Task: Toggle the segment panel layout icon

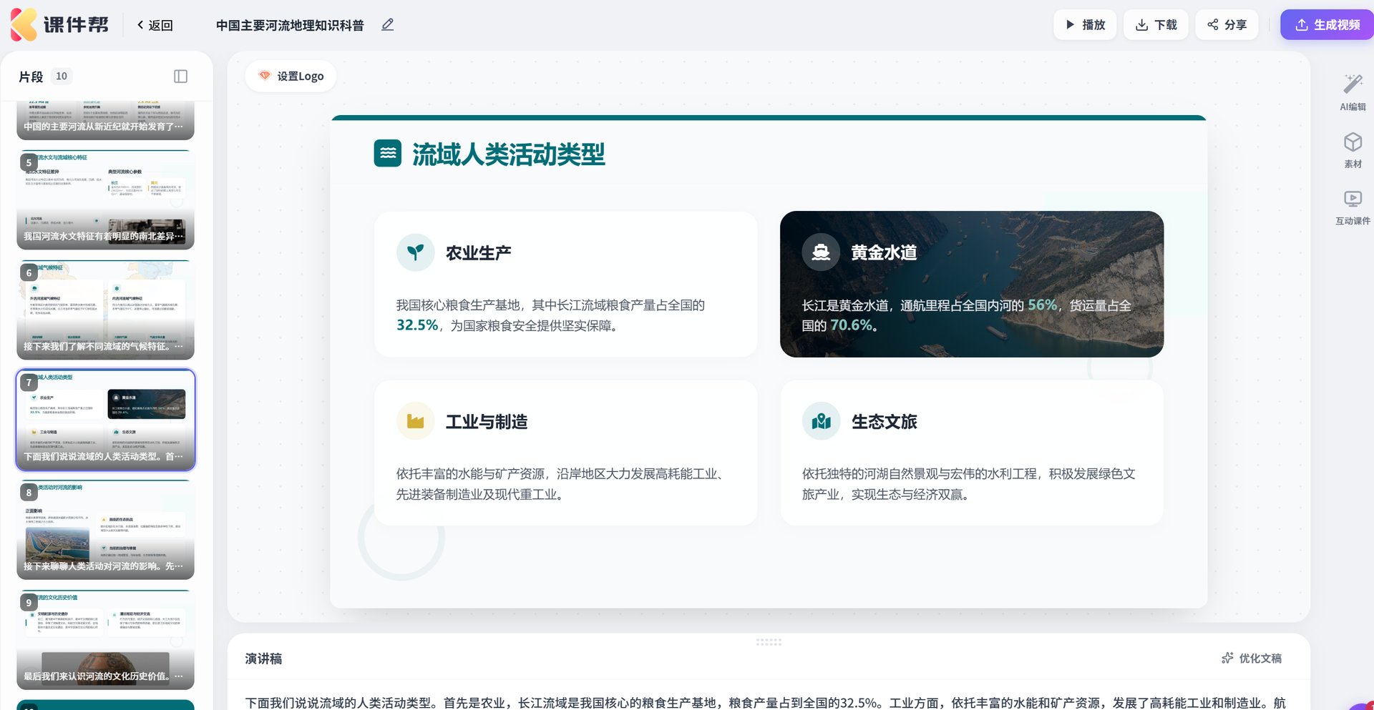Action: pyautogui.click(x=180, y=77)
